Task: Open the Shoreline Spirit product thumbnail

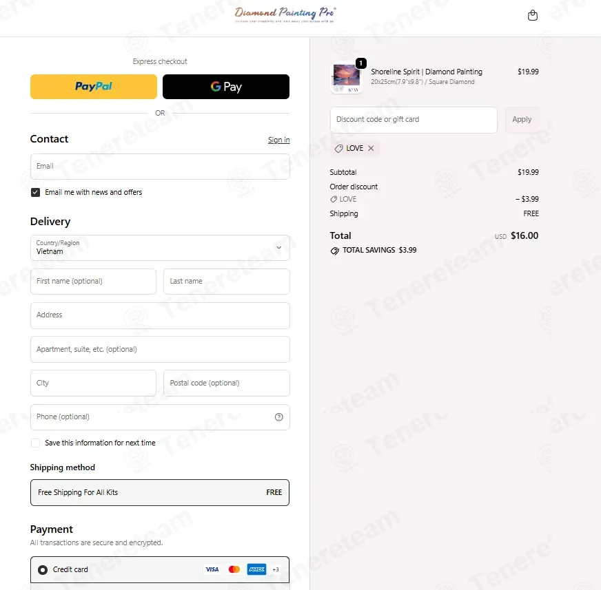Action: 347,78
